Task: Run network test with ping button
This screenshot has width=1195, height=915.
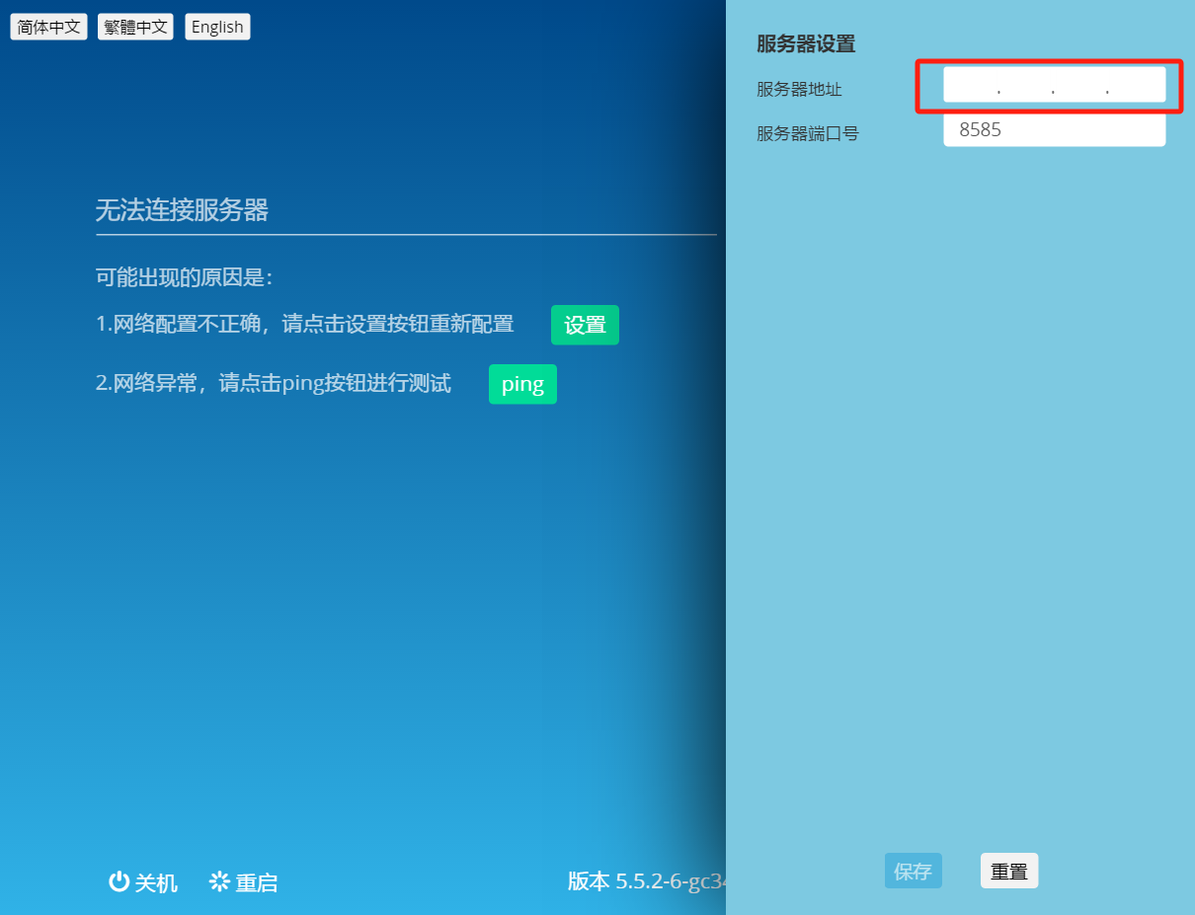Action: coord(522,384)
